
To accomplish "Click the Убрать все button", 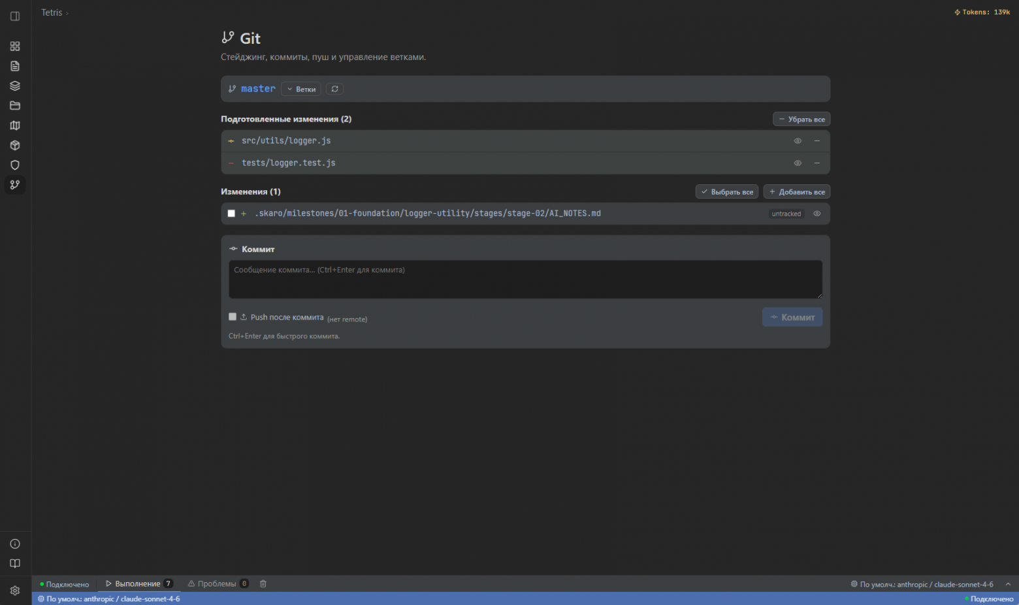I will click(x=801, y=120).
